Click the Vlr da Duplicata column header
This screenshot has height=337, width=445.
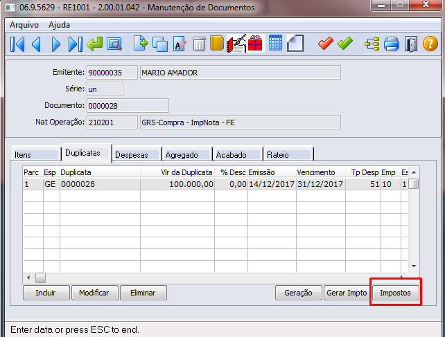(177, 172)
